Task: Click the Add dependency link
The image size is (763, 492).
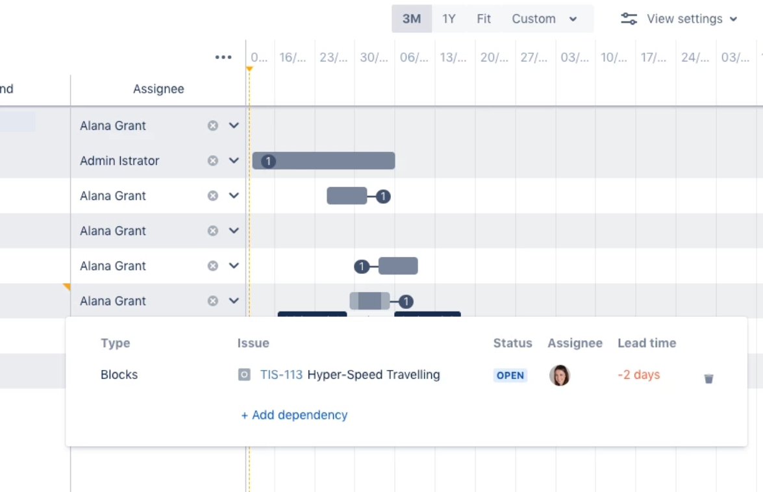Action: (294, 415)
